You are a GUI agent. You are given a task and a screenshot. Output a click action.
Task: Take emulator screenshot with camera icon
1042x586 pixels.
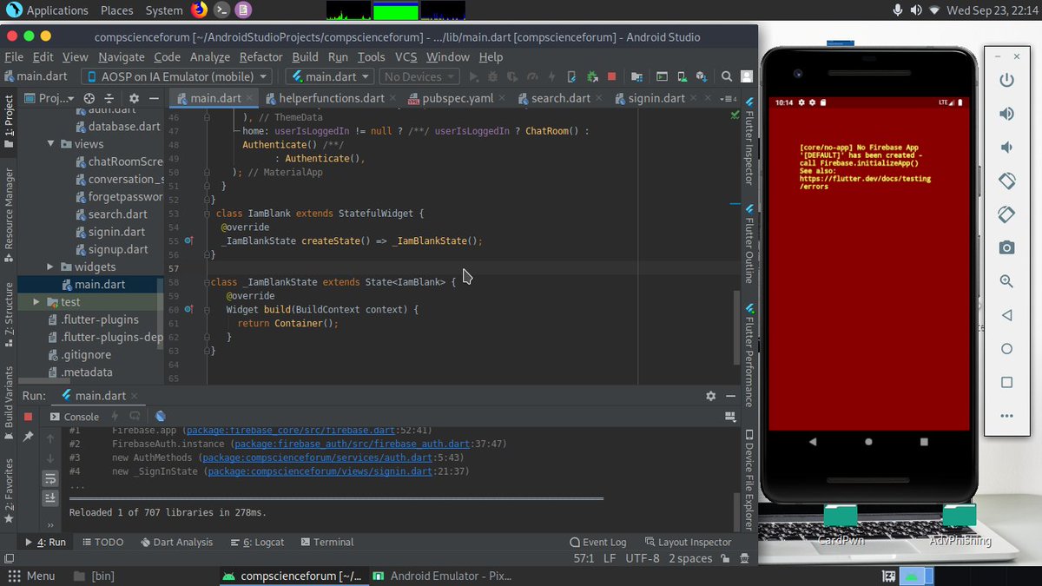pos(1006,248)
